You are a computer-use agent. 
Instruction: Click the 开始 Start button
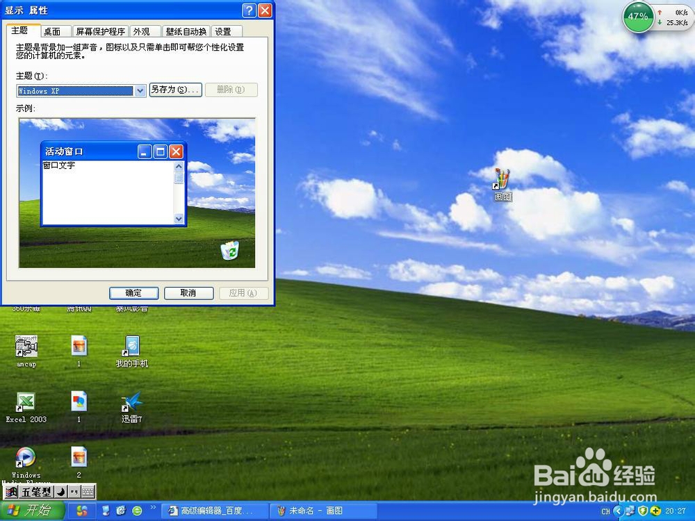(x=32, y=511)
